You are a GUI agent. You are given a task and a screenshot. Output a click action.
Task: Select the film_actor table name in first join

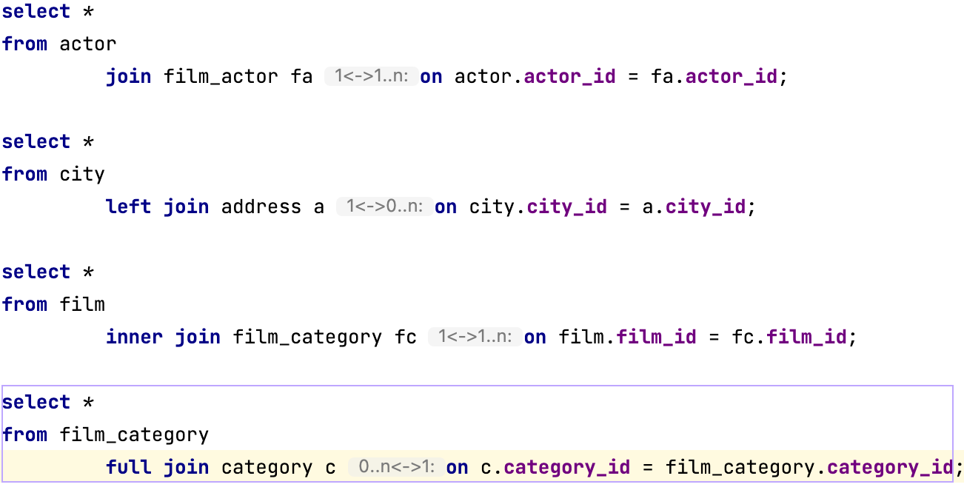[221, 76]
